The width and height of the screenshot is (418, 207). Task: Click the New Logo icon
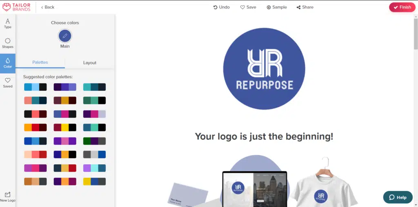point(8,197)
